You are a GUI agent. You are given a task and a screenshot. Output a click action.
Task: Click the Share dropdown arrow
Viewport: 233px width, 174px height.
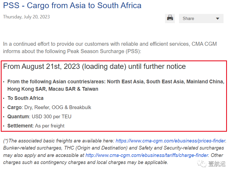pos(217,19)
